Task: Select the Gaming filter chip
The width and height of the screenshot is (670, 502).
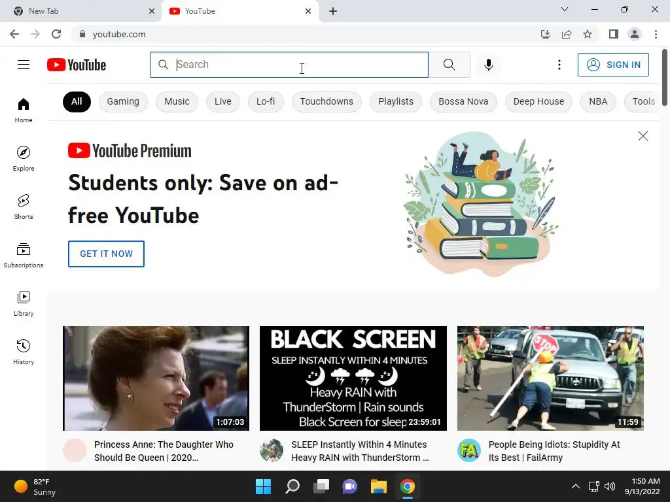Action: [x=123, y=101]
